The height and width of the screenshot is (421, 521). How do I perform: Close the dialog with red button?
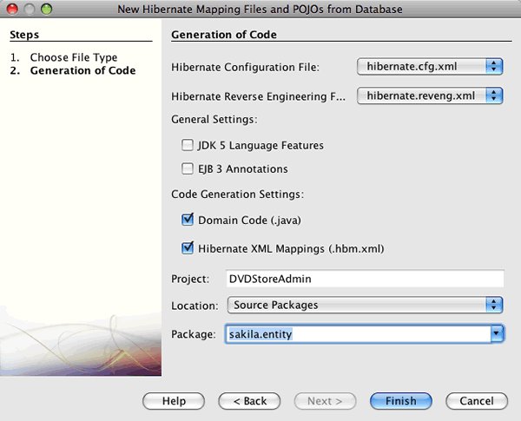click(x=12, y=9)
